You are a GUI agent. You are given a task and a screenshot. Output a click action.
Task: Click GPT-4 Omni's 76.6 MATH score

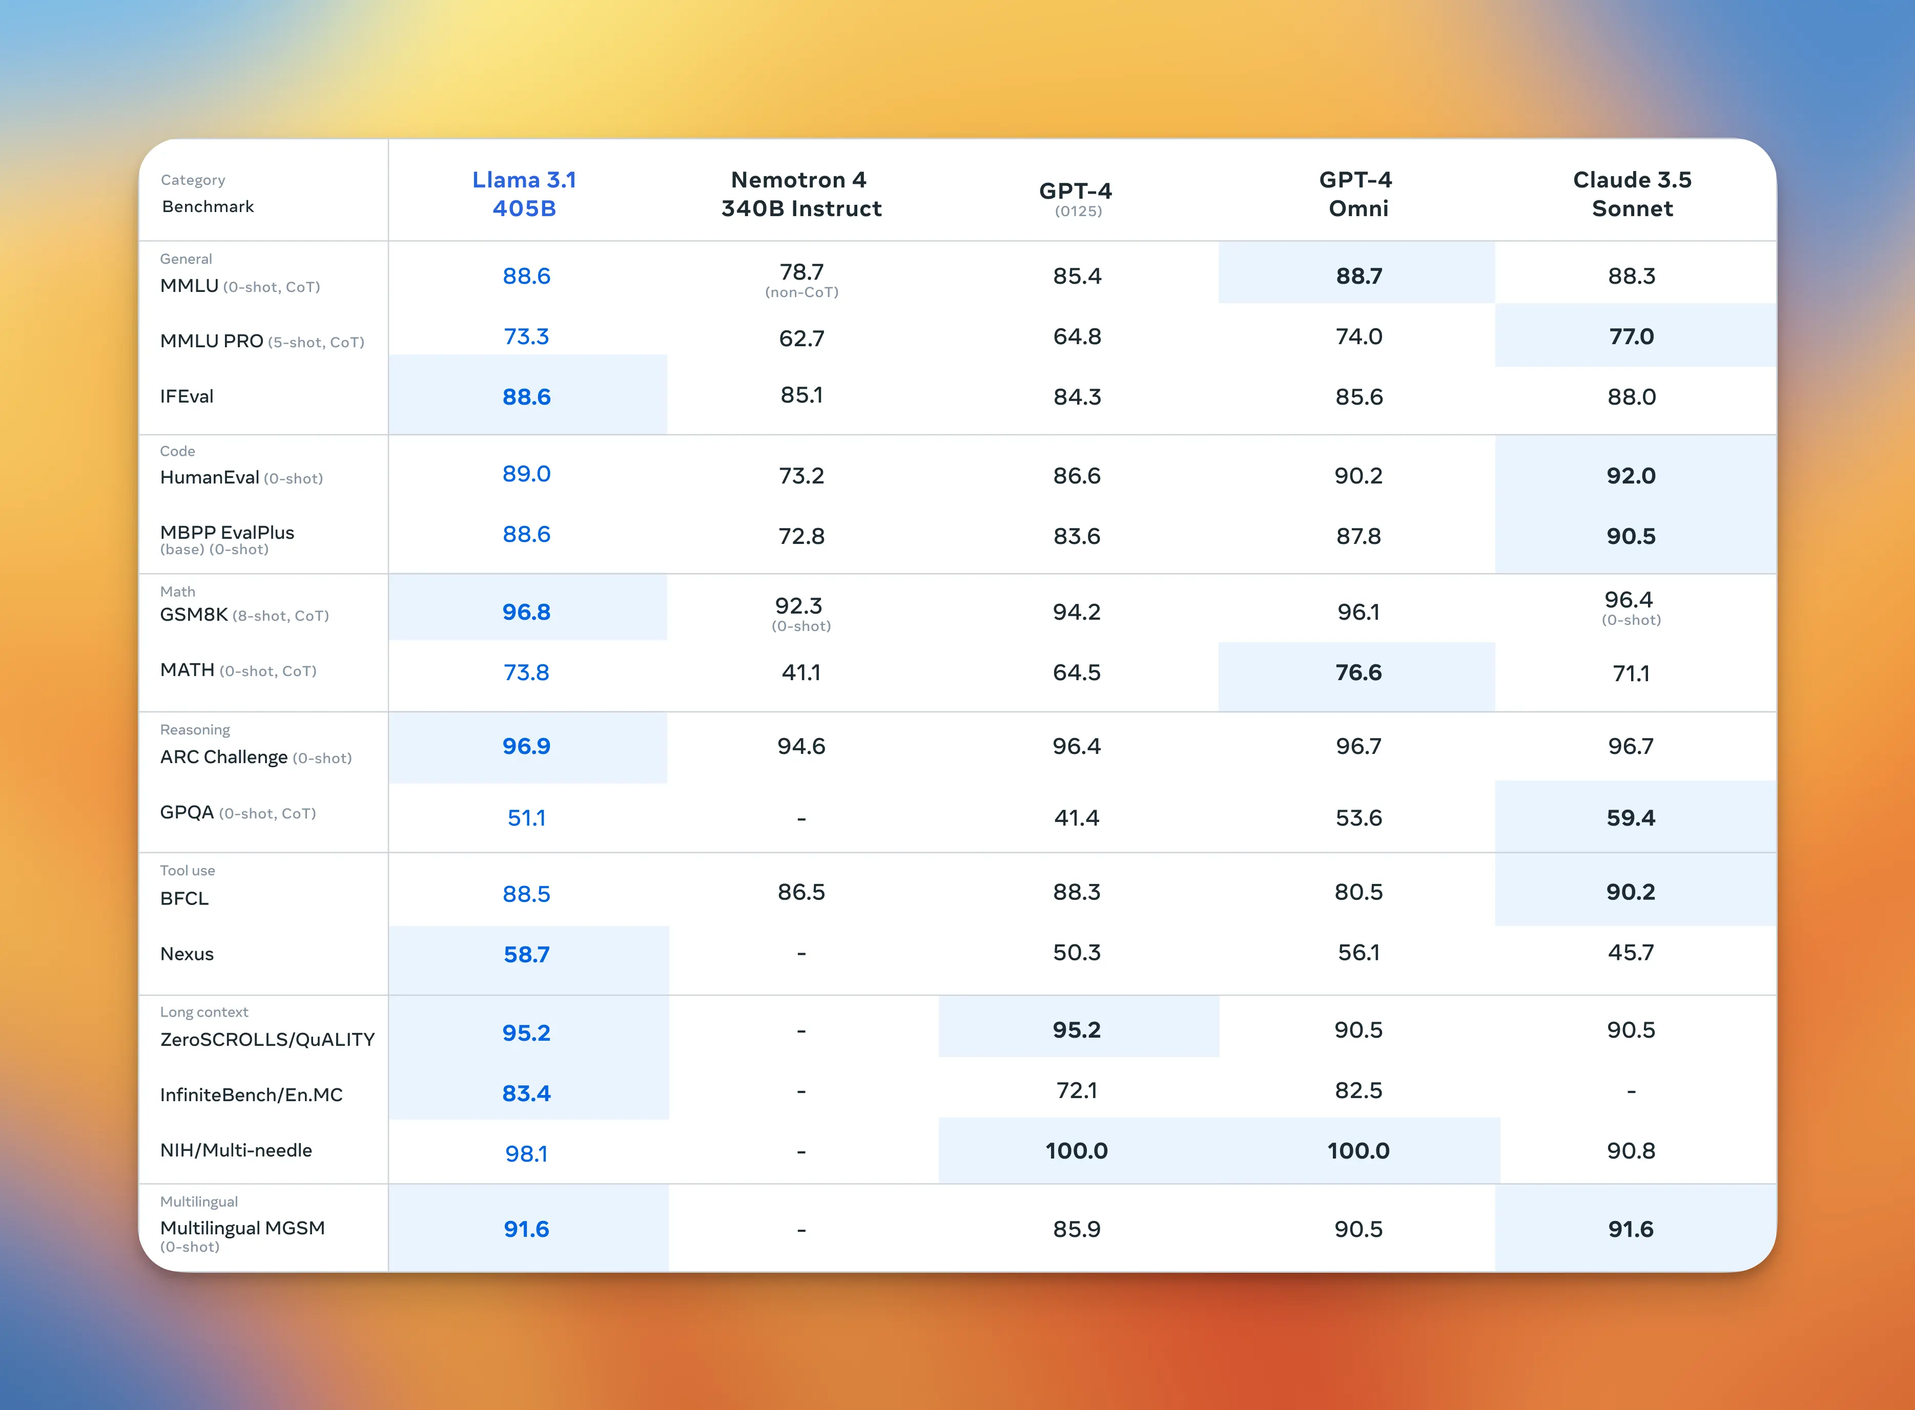[x=1357, y=672]
